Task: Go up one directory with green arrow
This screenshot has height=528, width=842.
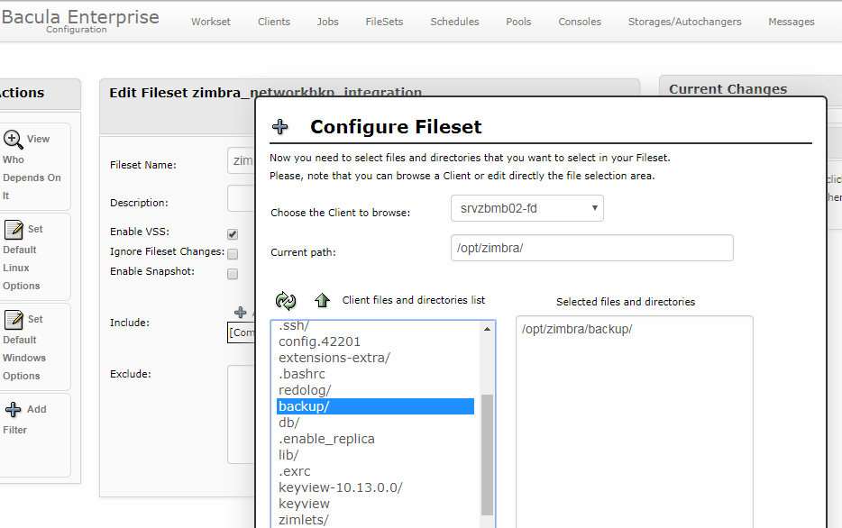Action: [322, 300]
